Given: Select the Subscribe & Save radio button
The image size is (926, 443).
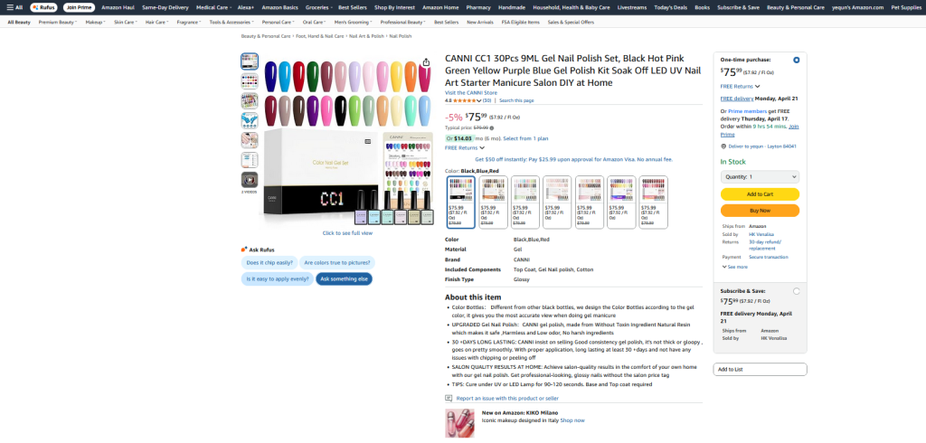Looking at the screenshot, I should (x=796, y=291).
